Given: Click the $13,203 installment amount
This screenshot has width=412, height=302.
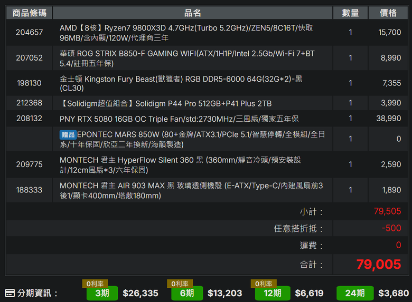Looking at the screenshot, I should click(x=224, y=293).
